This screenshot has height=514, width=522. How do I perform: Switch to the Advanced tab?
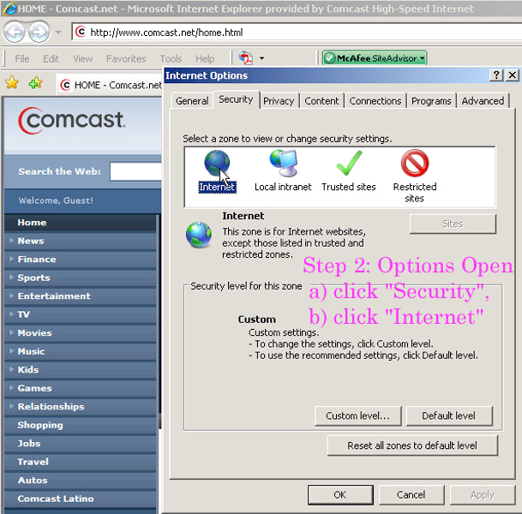point(483,101)
